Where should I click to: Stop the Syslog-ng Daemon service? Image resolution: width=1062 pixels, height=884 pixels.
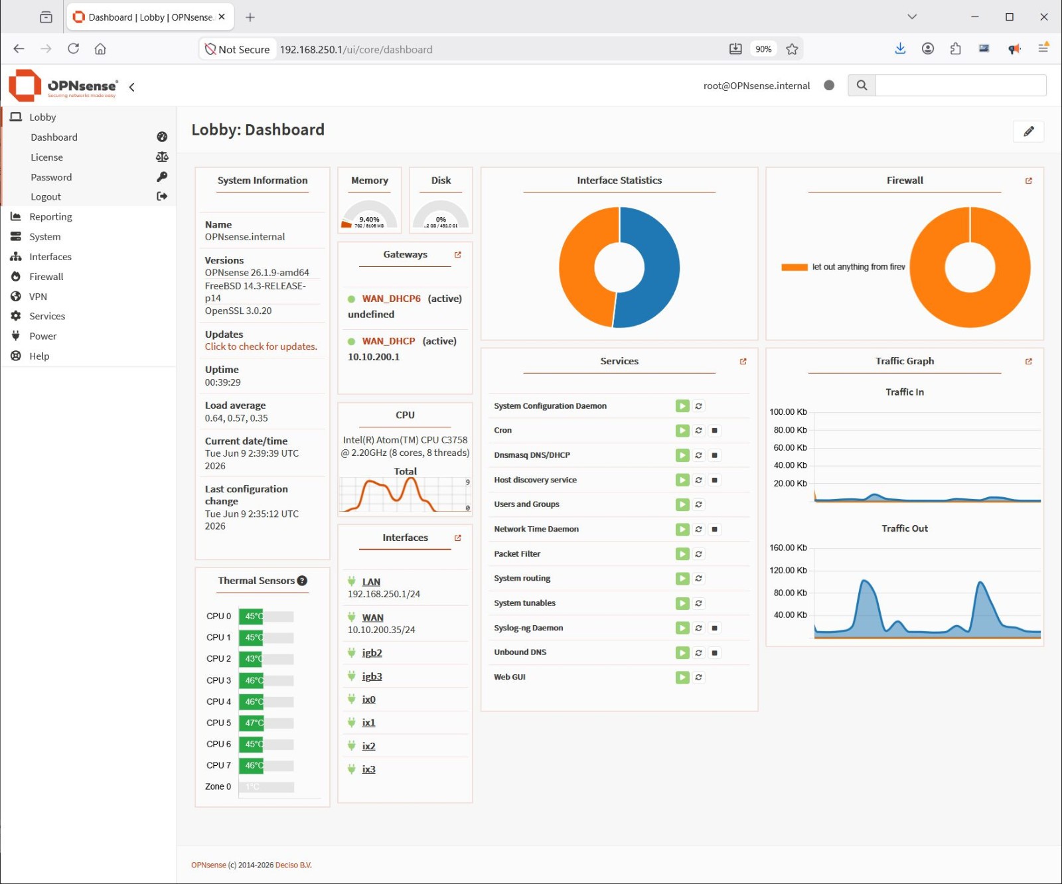(x=714, y=628)
